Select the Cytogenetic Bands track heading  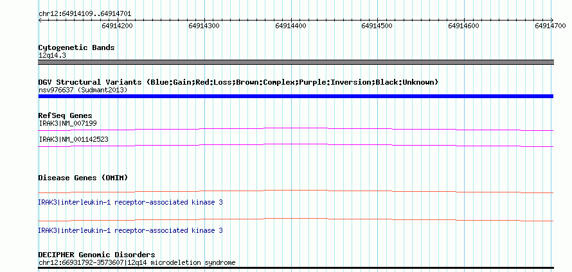[76, 47]
